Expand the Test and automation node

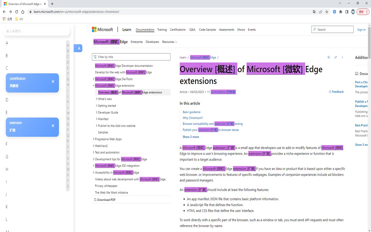tap(94, 153)
